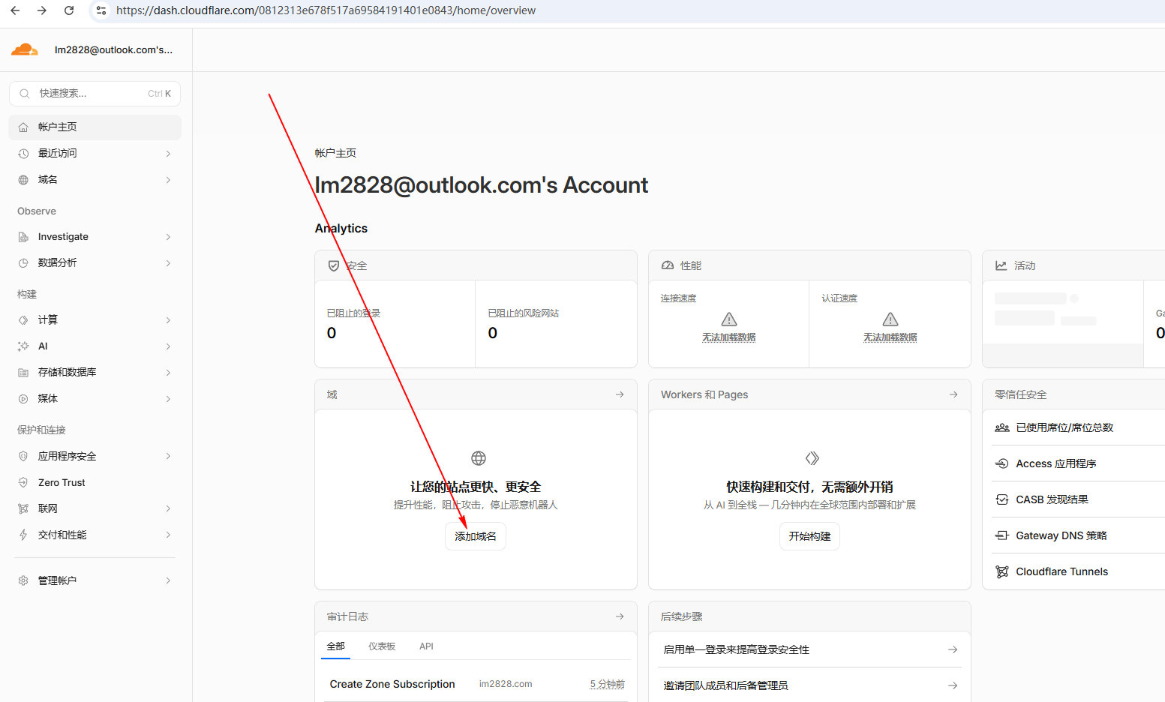Open site info icon in address bar
The width and height of the screenshot is (1165, 702).
tap(101, 10)
